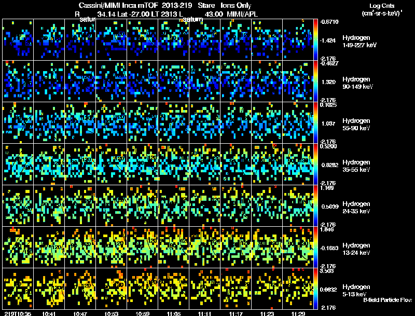Click the 'MIMI/APL' header text
This screenshot has width=415, height=316.
(242, 15)
